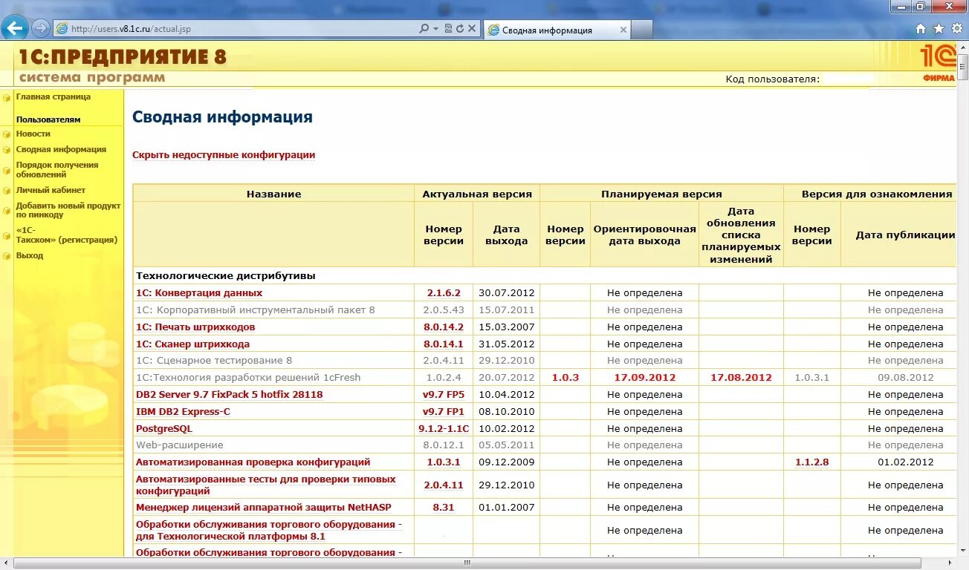Click bullet icon next to Новости
The width and height of the screenshot is (969, 570).
pyautogui.click(x=7, y=134)
